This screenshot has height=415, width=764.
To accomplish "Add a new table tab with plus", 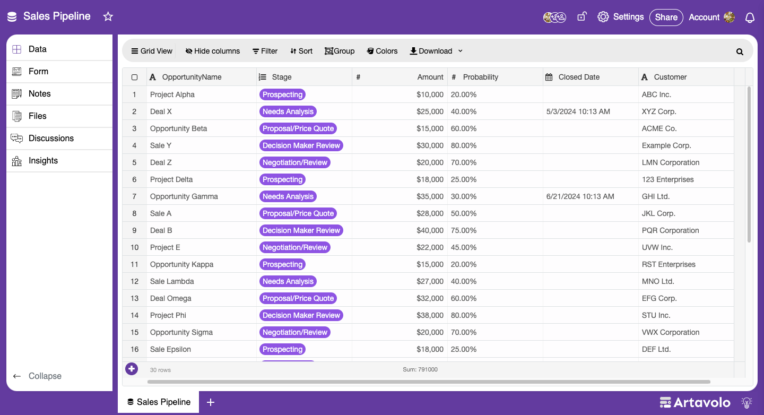I will (x=211, y=402).
